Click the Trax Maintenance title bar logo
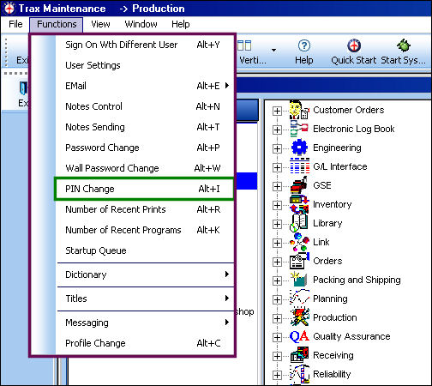This screenshot has height=386, width=432. click(x=9, y=9)
